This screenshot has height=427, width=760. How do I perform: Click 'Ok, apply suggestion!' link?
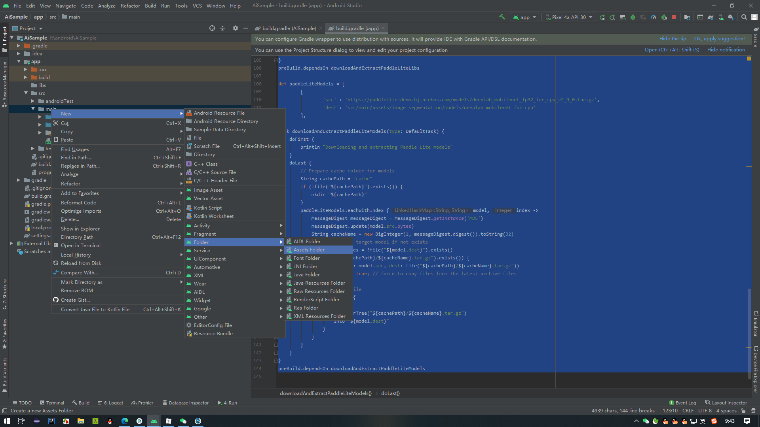(719, 39)
